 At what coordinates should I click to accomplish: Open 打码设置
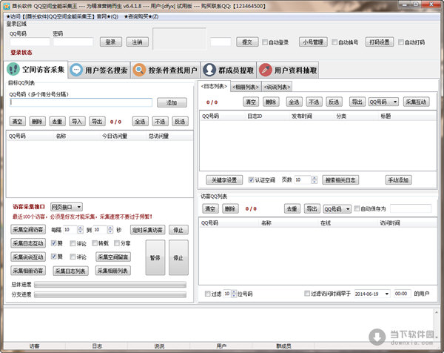pos(380,42)
